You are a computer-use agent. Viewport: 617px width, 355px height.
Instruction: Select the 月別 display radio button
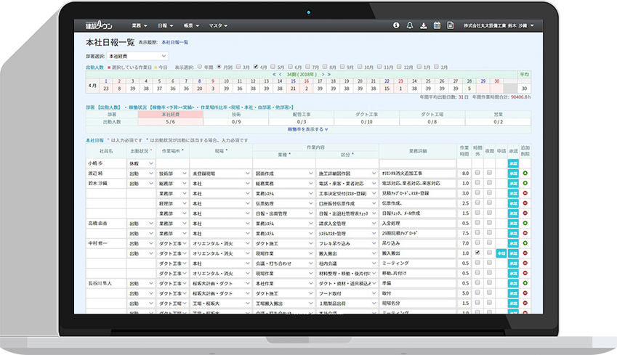[219, 67]
